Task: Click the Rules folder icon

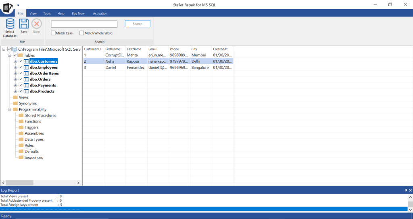Action: pyautogui.click(x=21, y=145)
